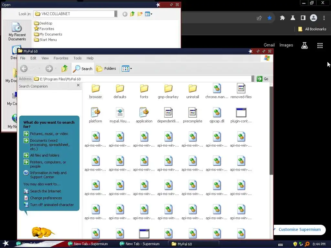
Task: Click Search the Internet link
Action: click(42, 191)
